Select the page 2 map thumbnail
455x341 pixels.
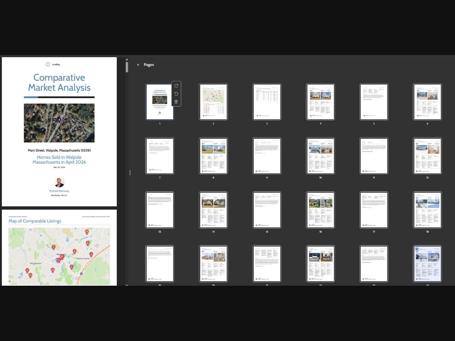point(213,102)
